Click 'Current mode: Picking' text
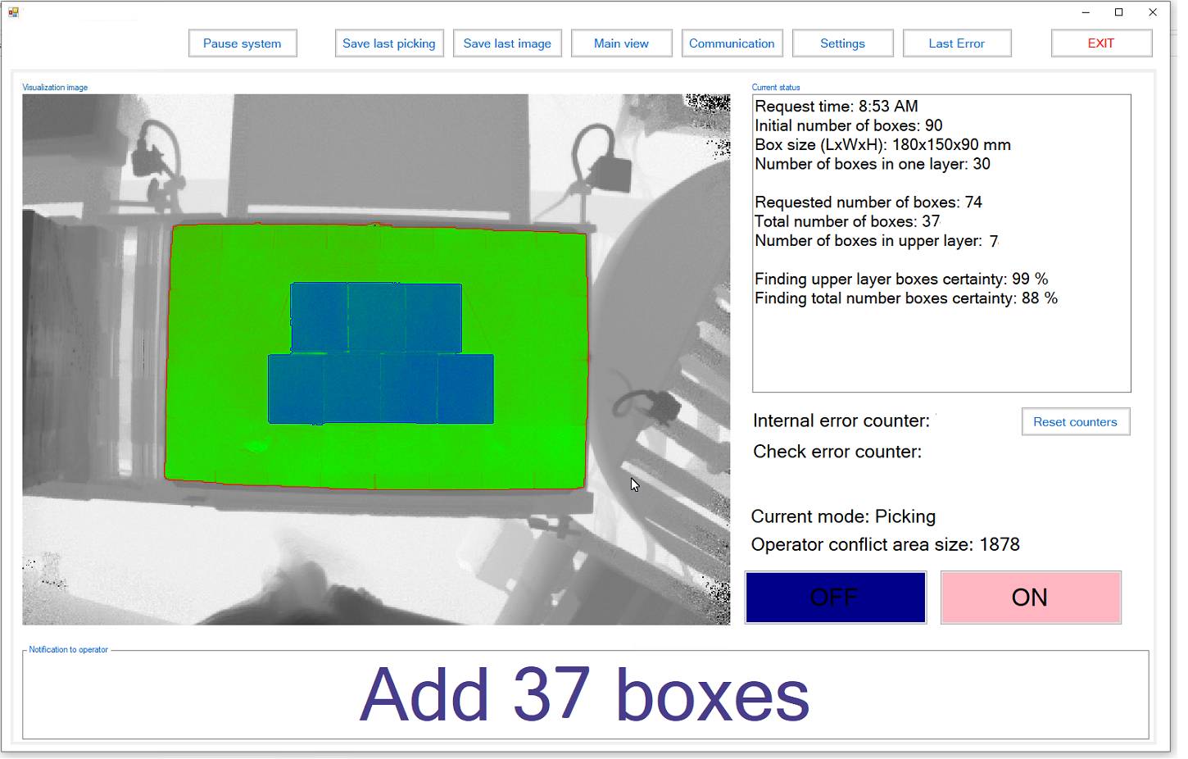 (x=843, y=517)
